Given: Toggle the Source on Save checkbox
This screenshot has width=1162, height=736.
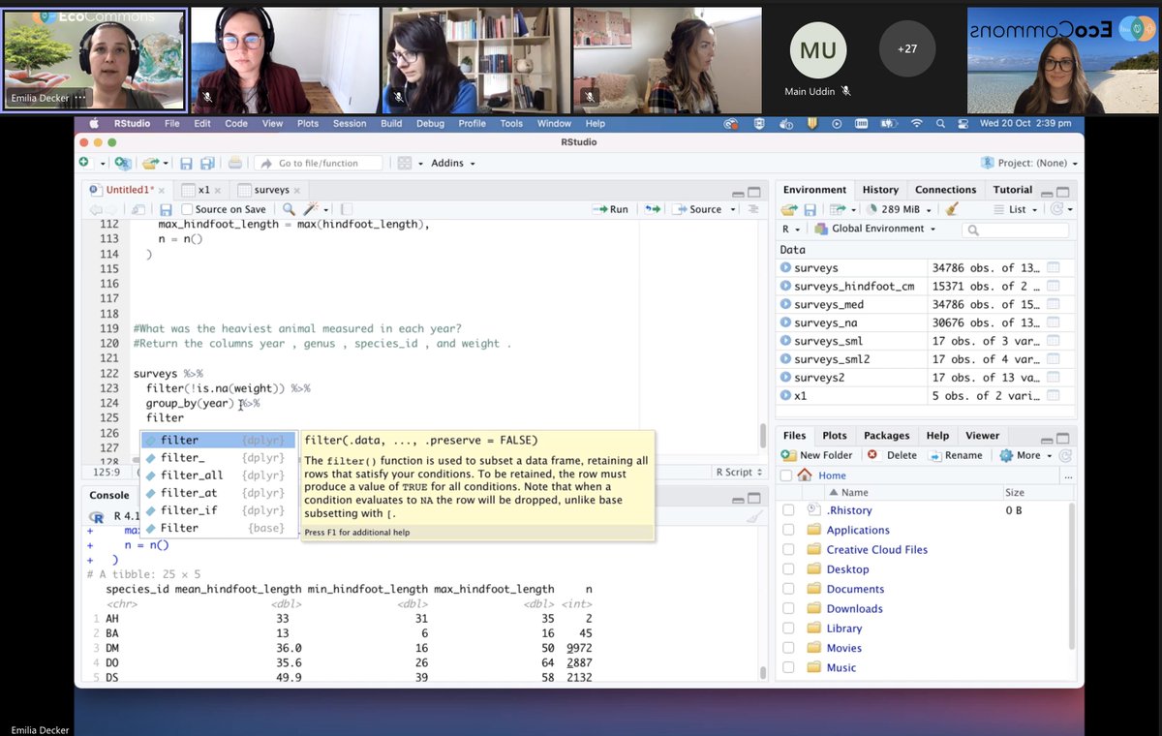Looking at the screenshot, I should click(x=188, y=209).
